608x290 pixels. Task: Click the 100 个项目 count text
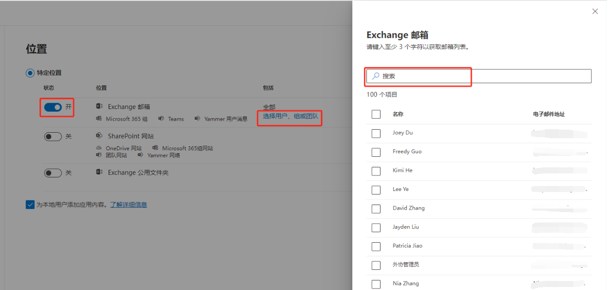click(382, 94)
